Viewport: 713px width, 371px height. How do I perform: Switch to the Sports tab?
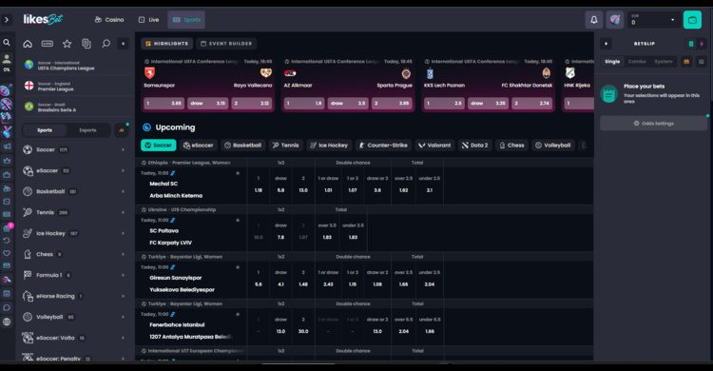tap(186, 20)
